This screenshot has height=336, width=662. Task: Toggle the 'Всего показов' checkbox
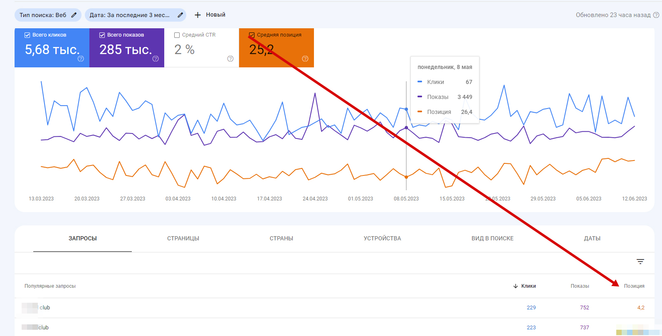point(102,35)
